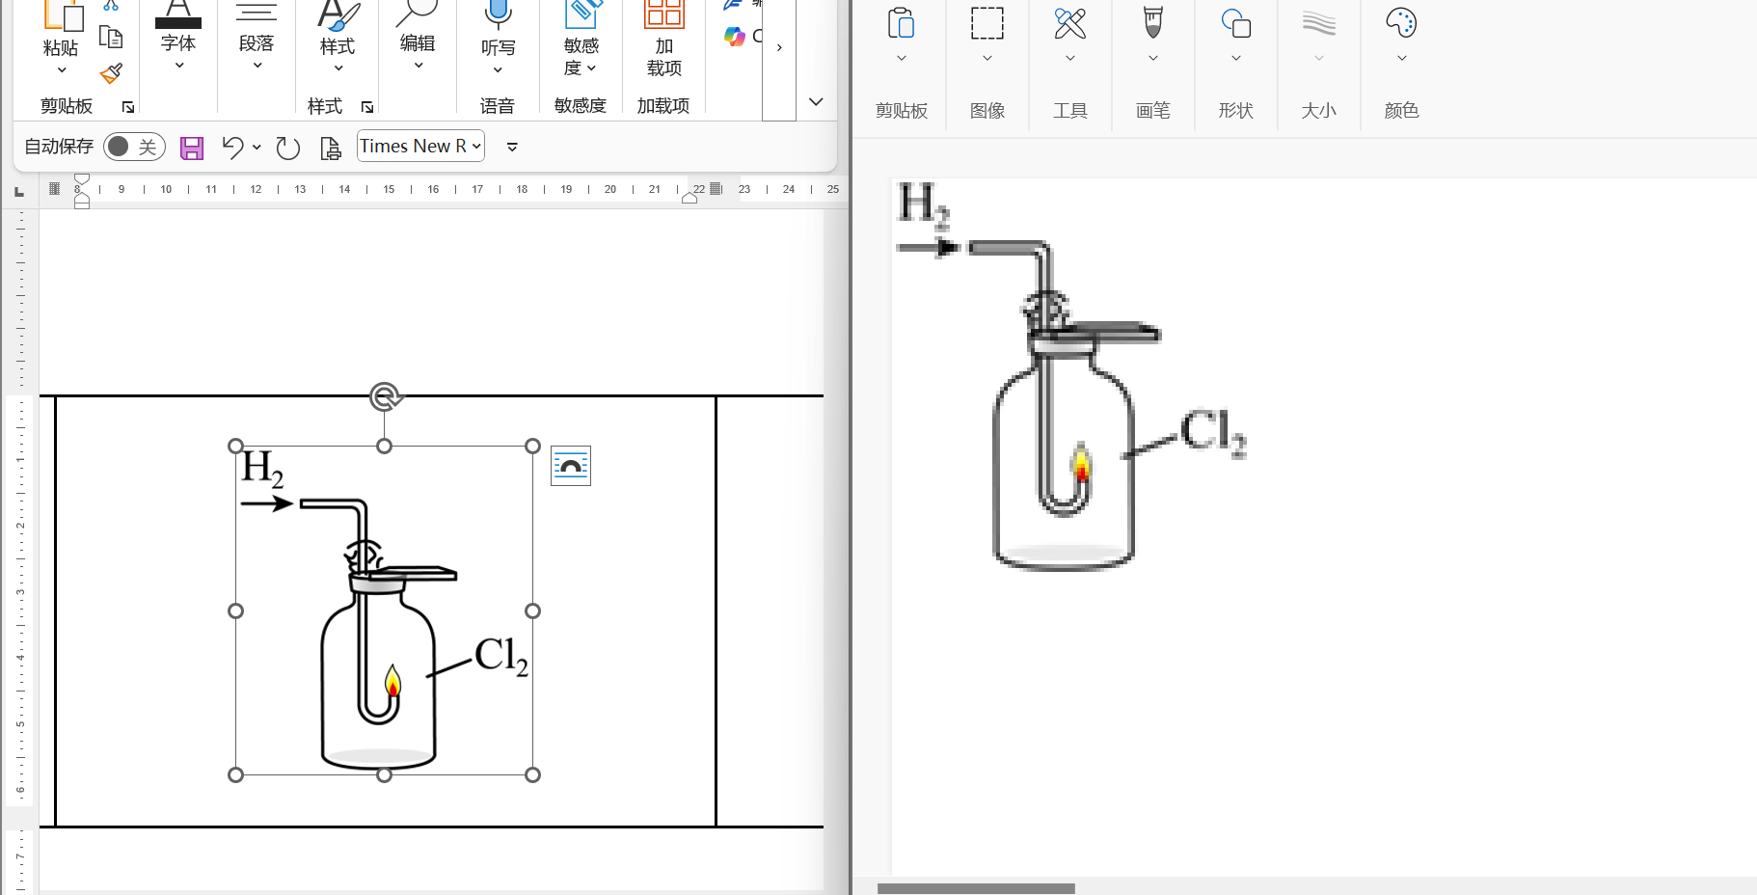The height and width of the screenshot is (895, 1757).
Task: Expand the Paint 剪贴板 dropdown chevron
Action: [x=902, y=59]
